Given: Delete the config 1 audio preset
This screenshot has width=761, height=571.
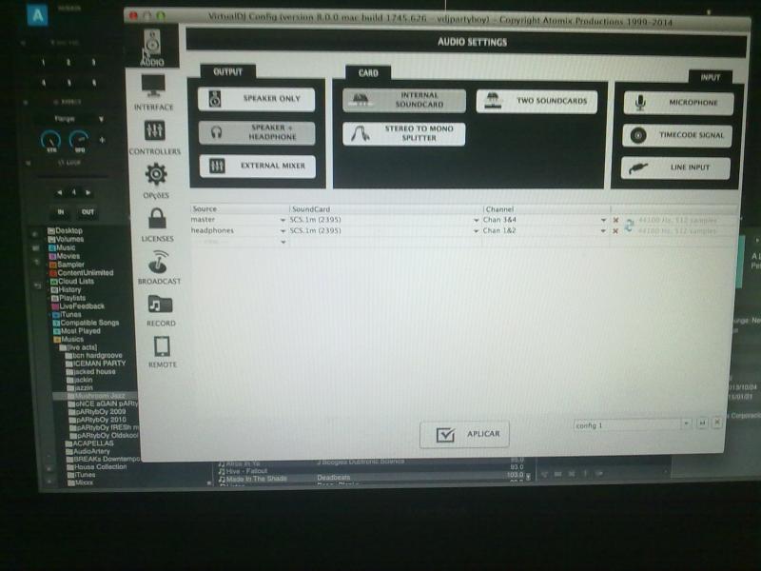Looking at the screenshot, I should coord(717,423).
